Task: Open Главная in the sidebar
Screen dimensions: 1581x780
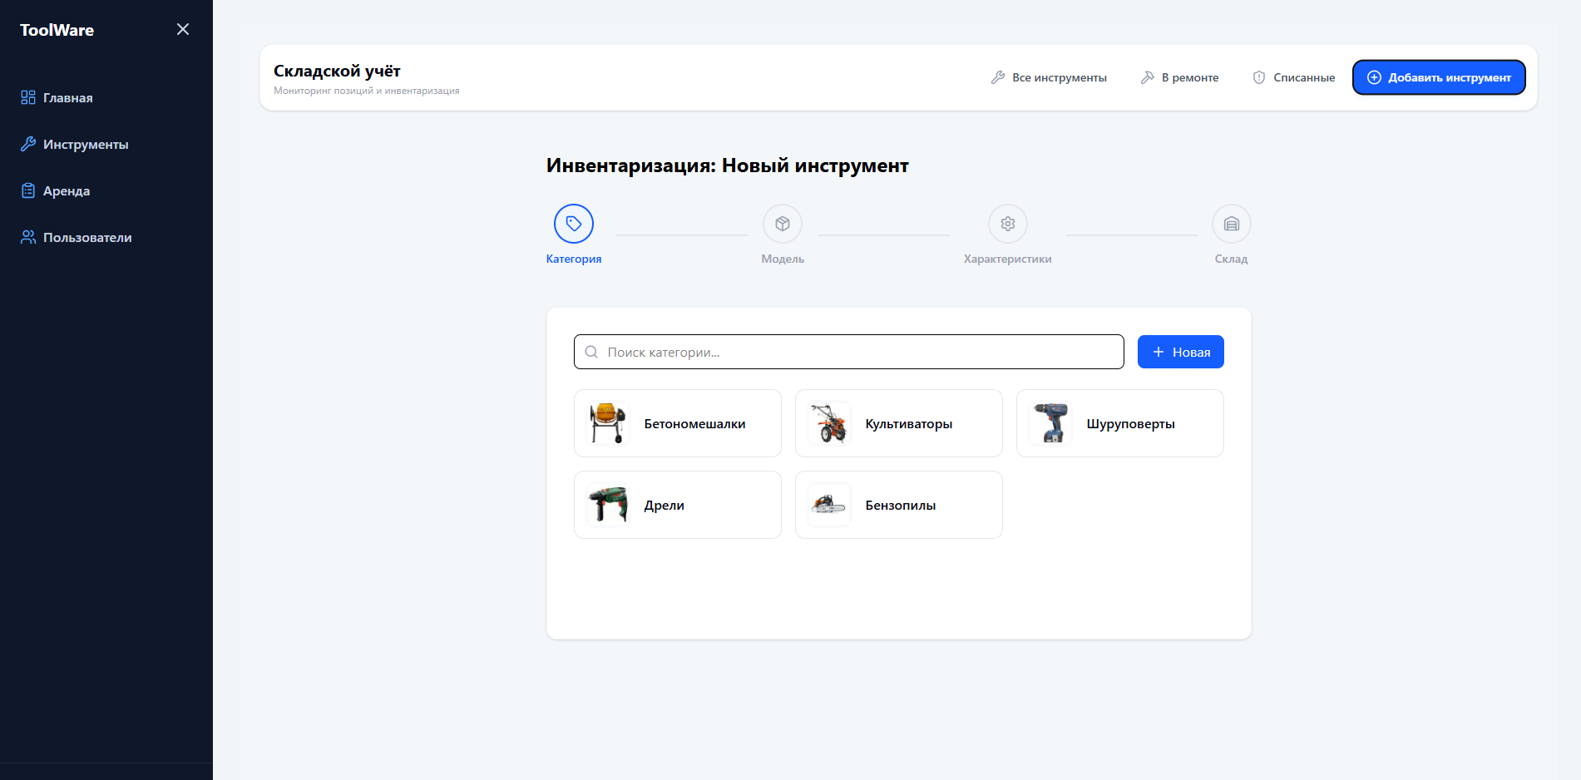Action: [x=57, y=97]
